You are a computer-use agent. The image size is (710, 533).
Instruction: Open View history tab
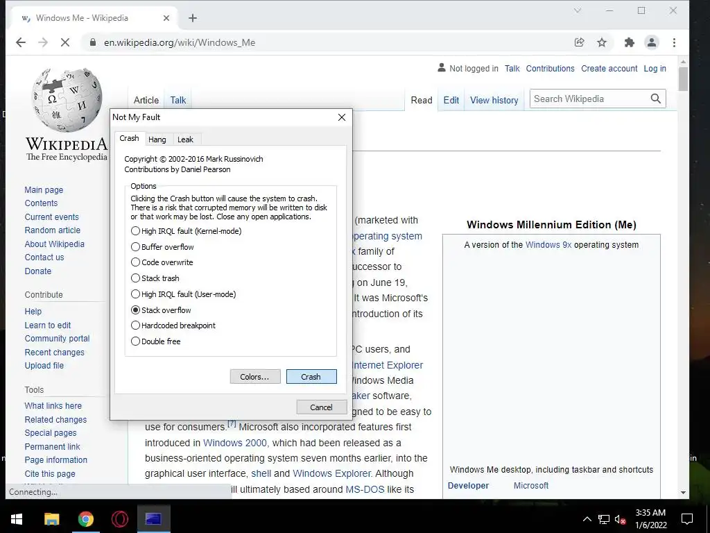click(494, 100)
